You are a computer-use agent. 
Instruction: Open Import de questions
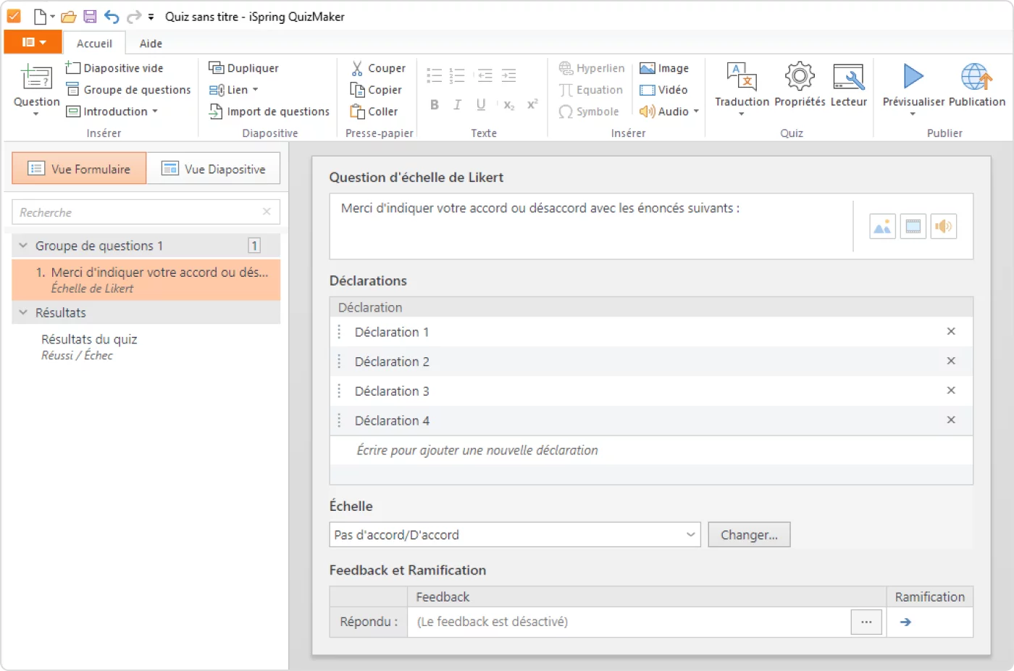[x=269, y=112]
